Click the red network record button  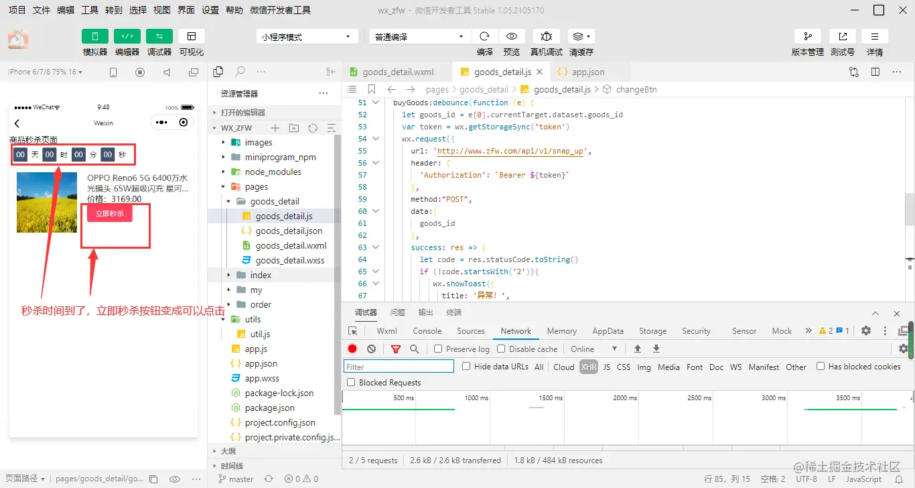tap(352, 349)
